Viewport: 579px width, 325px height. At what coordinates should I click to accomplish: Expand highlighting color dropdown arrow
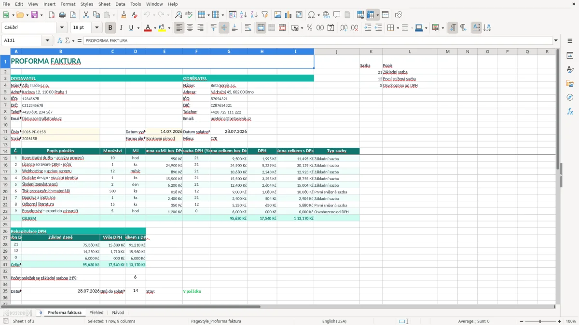(x=168, y=28)
